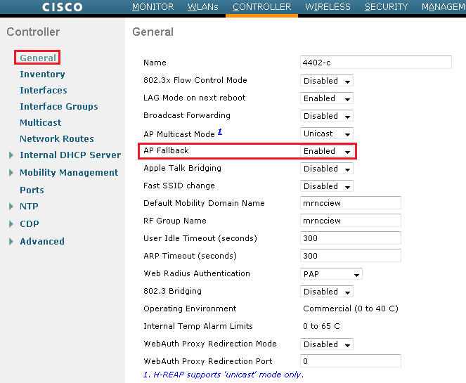This screenshot has width=466, height=383.
Task: Click the RF Group Name field
Action: click(350, 221)
